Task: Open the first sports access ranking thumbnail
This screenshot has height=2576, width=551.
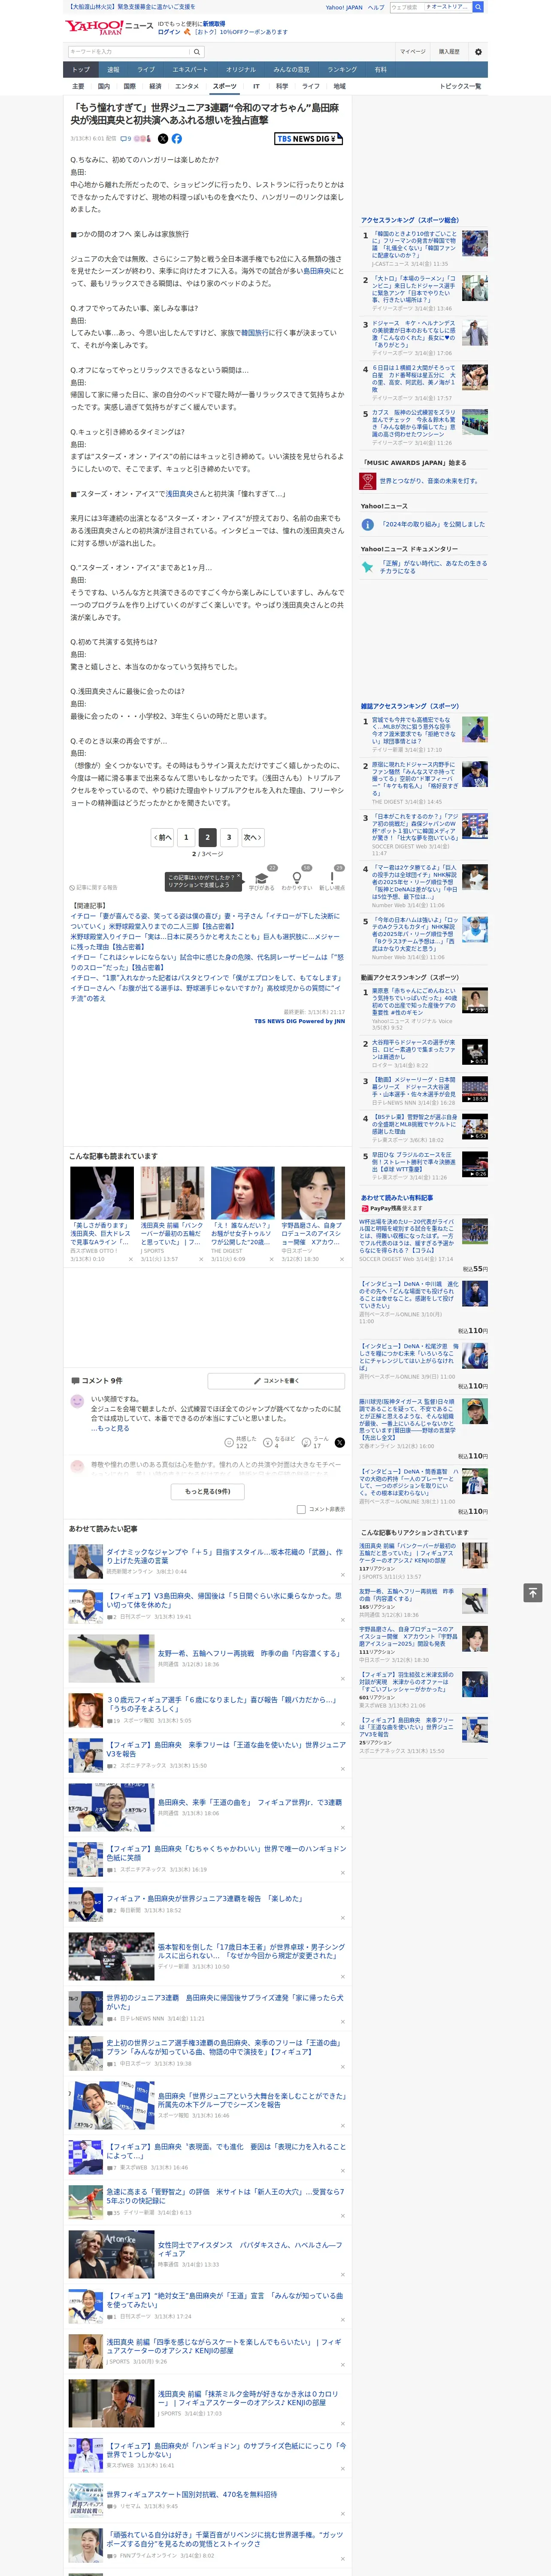Action: pos(475,243)
